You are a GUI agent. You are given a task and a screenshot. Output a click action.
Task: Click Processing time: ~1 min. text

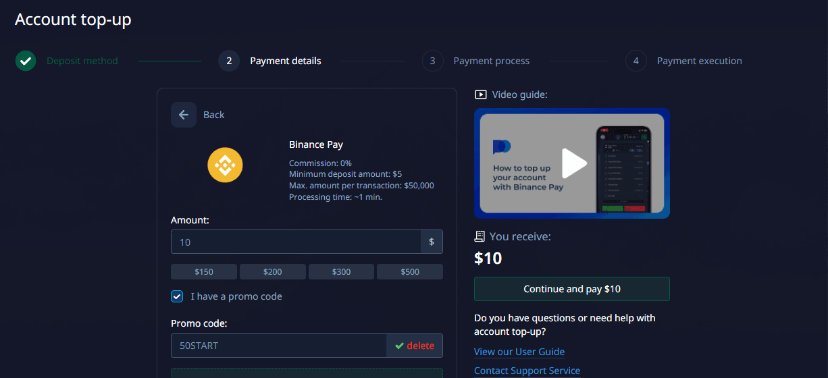[336, 197]
